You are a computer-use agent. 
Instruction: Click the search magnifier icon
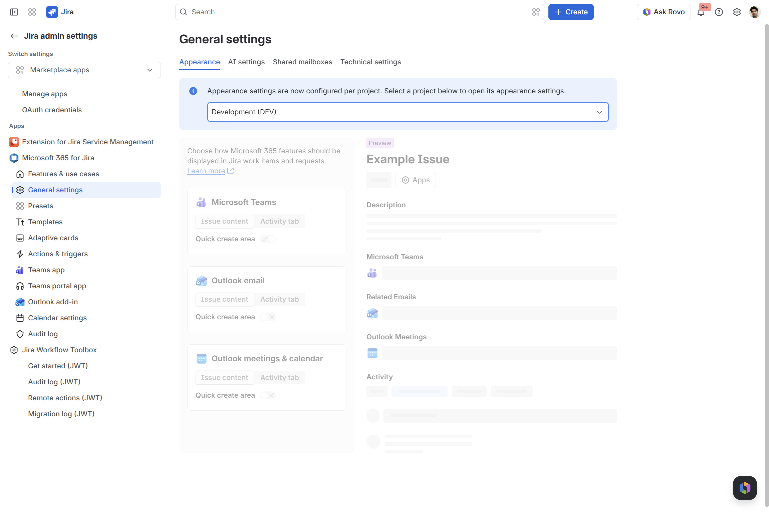183,12
